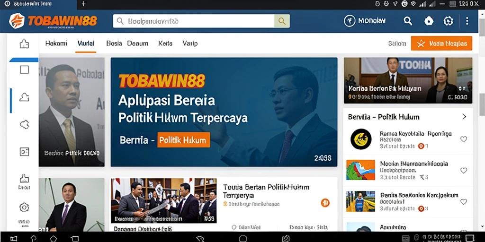Open the settings gear icon in header
Viewport: 485px width, 242px height.
(448, 21)
